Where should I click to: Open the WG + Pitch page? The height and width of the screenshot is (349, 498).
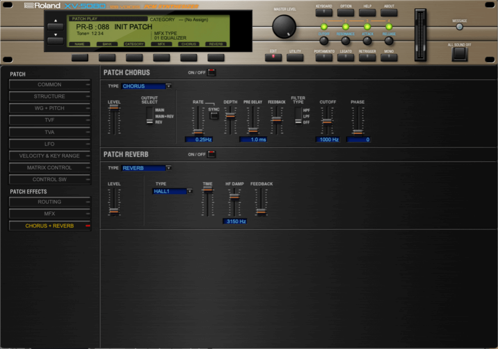point(49,108)
